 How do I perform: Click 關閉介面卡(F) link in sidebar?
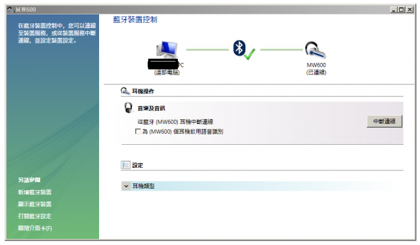click(x=35, y=228)
